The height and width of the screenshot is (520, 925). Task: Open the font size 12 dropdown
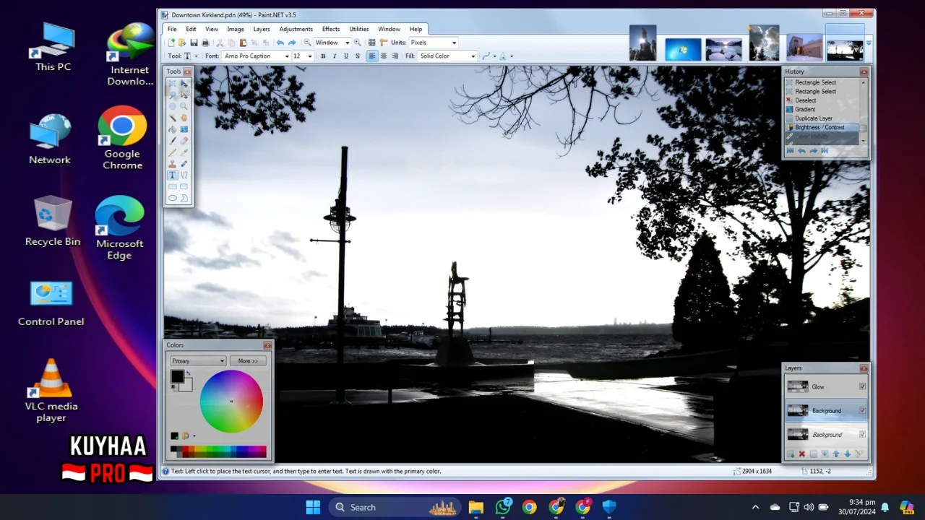coord(310,56)
